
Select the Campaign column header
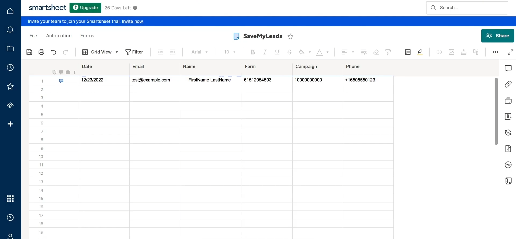(x=317, y=69)
